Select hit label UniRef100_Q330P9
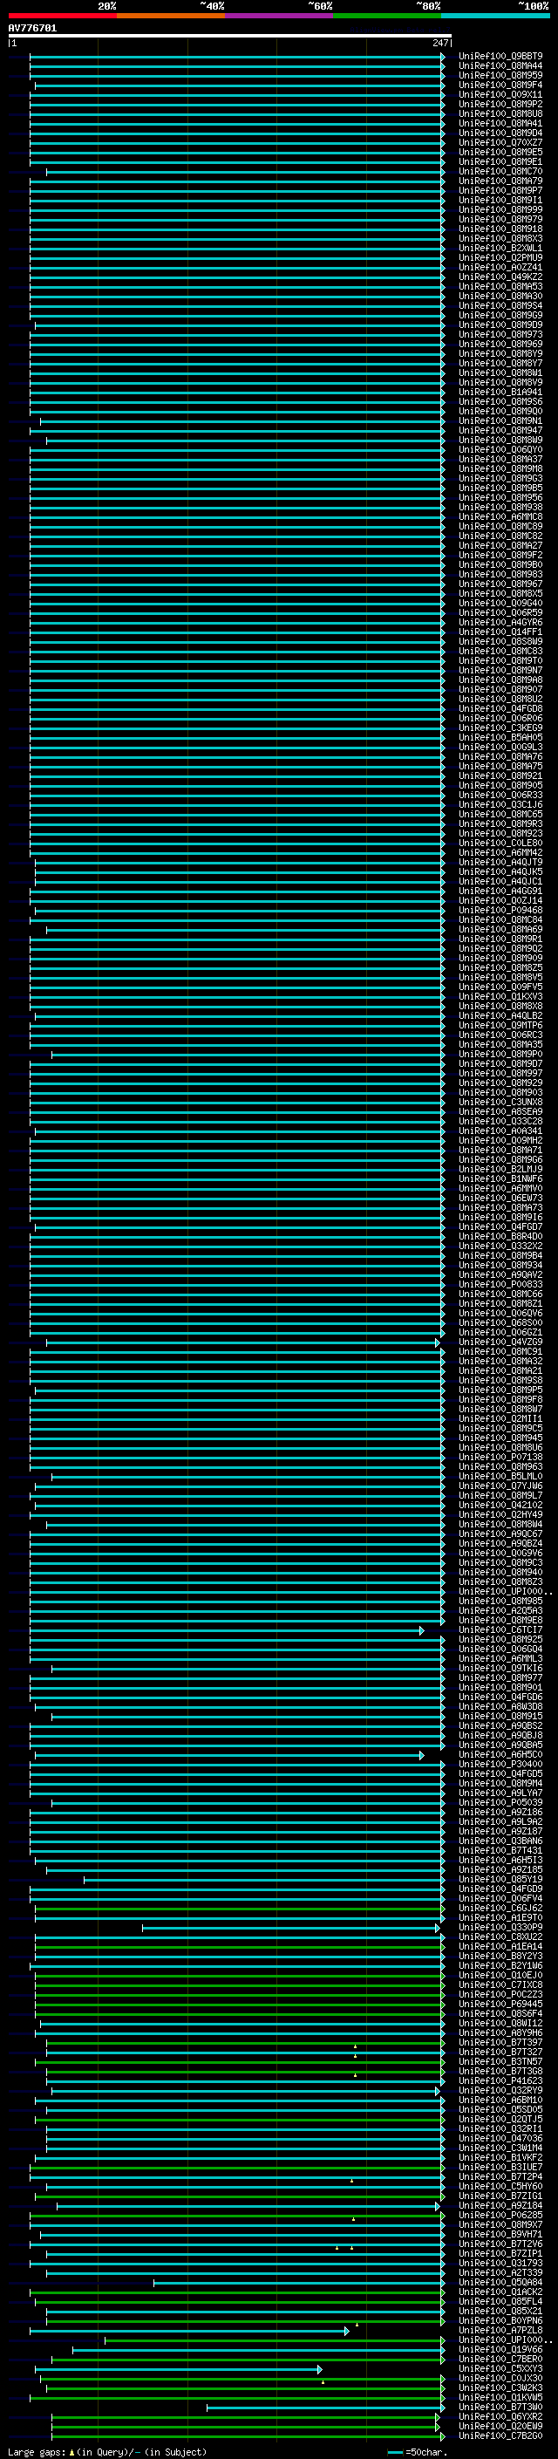The height and width of the screenshot is (2459, 558). [x=500, y=1927]
